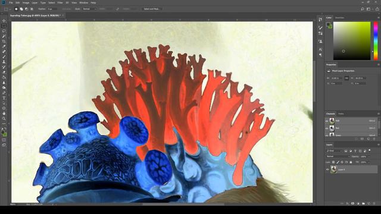
Task: Select the Rectangular Marquee tool
Action: [x=4, y=26]
